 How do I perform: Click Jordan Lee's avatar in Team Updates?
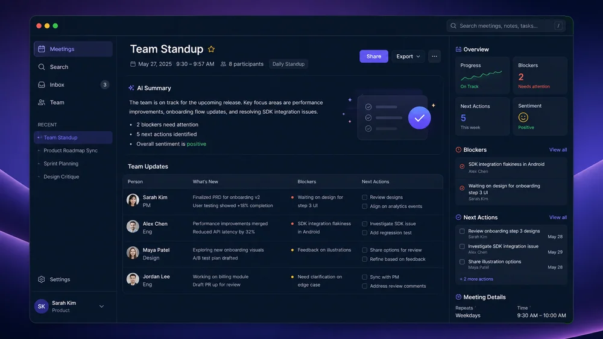coord(133,279)
